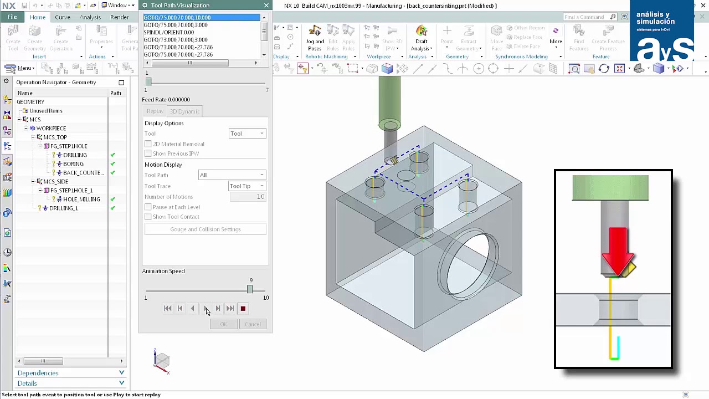709x399 pixels.
Task: Switch to the 3D Dynamic tab
Action: 184,111
